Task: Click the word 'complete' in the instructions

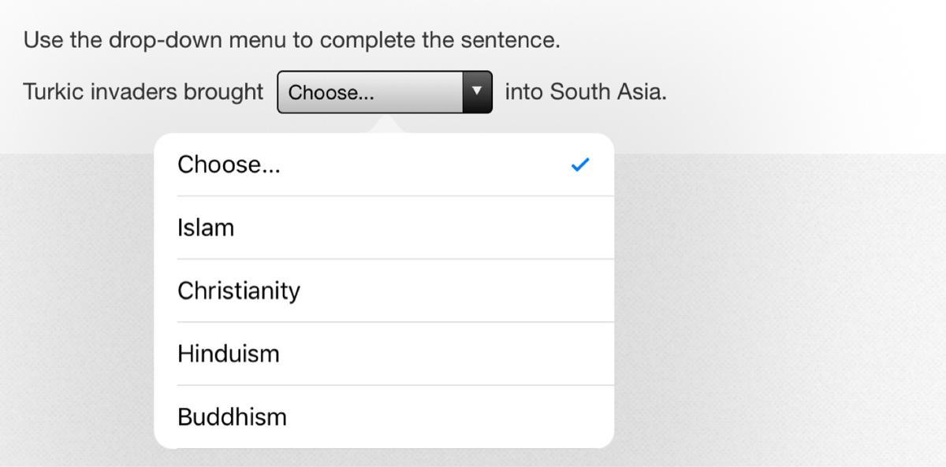Action: (367, 40)
